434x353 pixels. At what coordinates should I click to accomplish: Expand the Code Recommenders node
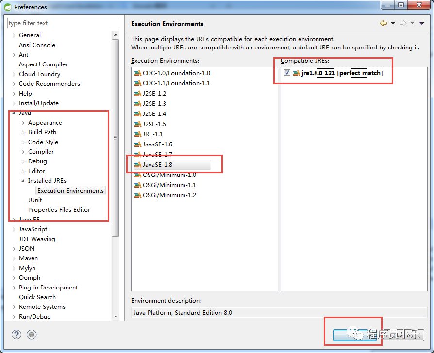14,84
